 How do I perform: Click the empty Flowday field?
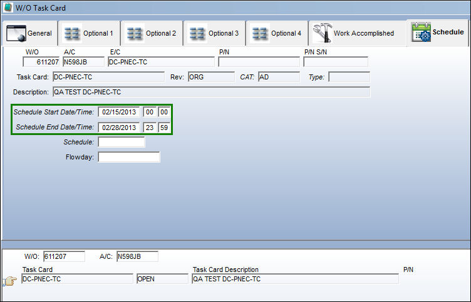[x=129, y=157]
